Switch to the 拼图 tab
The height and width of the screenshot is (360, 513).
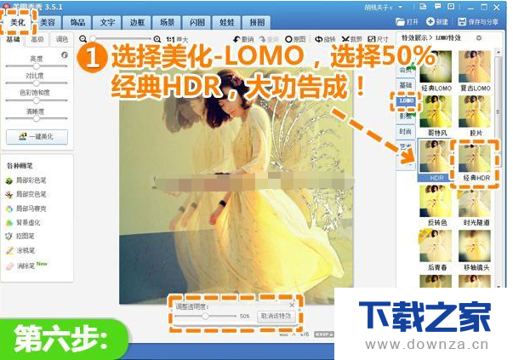pyautogui.click(x=257, y=23)
